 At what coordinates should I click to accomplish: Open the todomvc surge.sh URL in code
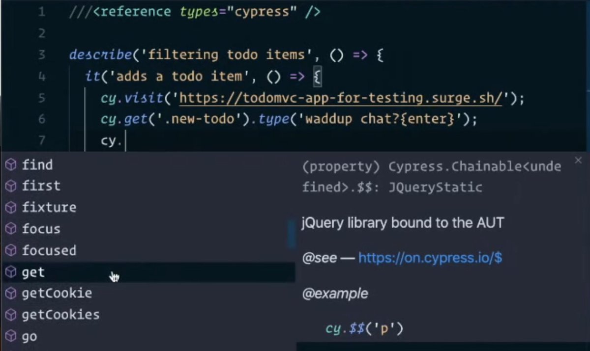click(341, 98)
